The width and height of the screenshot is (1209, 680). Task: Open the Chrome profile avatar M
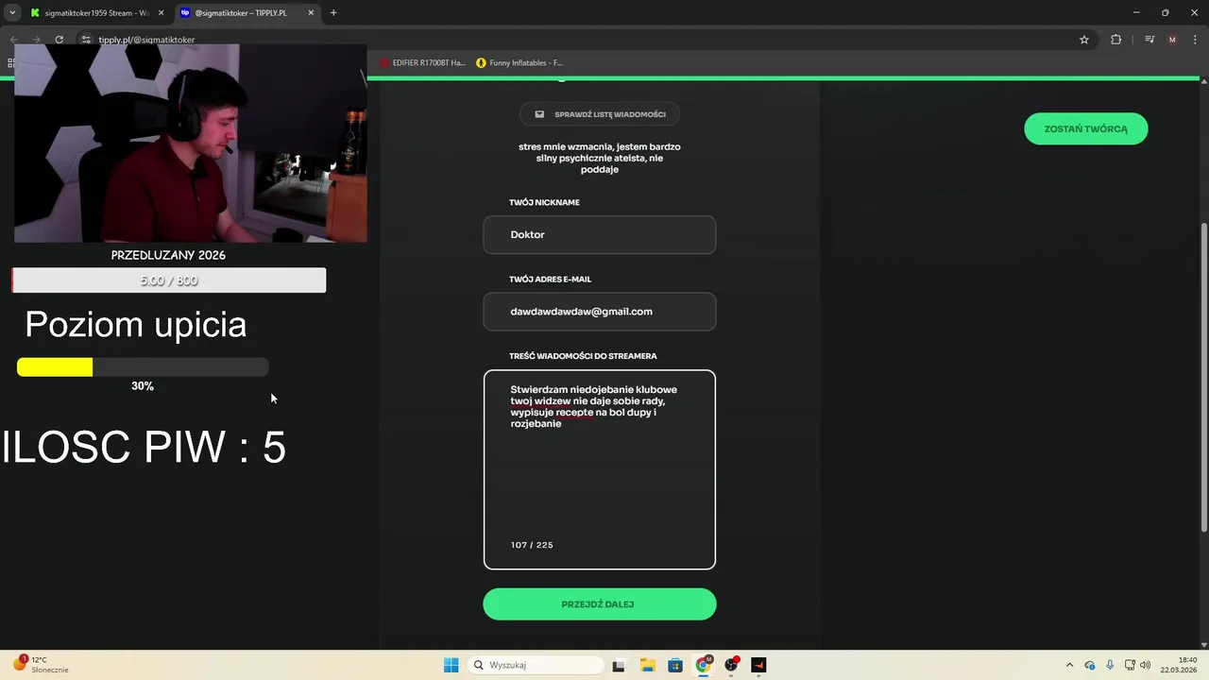click(1172, 40)
